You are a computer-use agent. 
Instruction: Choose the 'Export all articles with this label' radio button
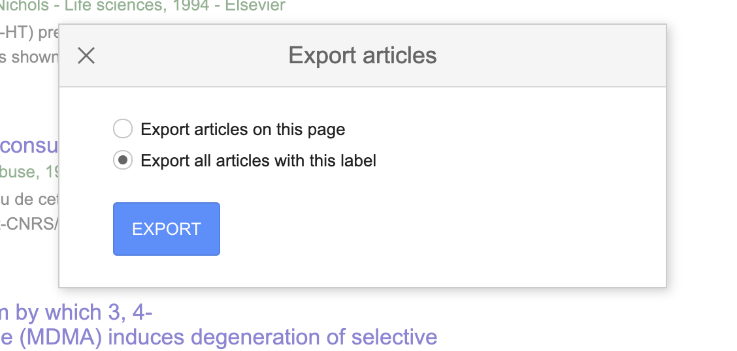[x=123, y=160]
